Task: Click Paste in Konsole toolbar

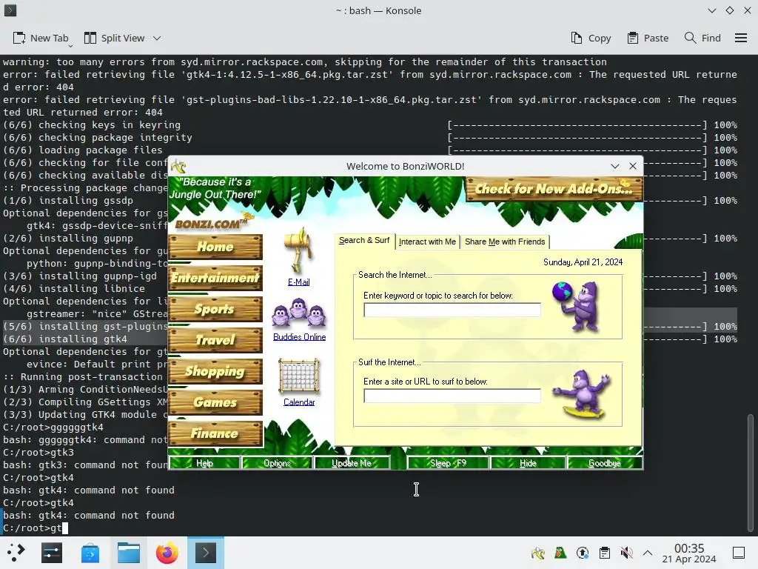Action: coord(648,39)
